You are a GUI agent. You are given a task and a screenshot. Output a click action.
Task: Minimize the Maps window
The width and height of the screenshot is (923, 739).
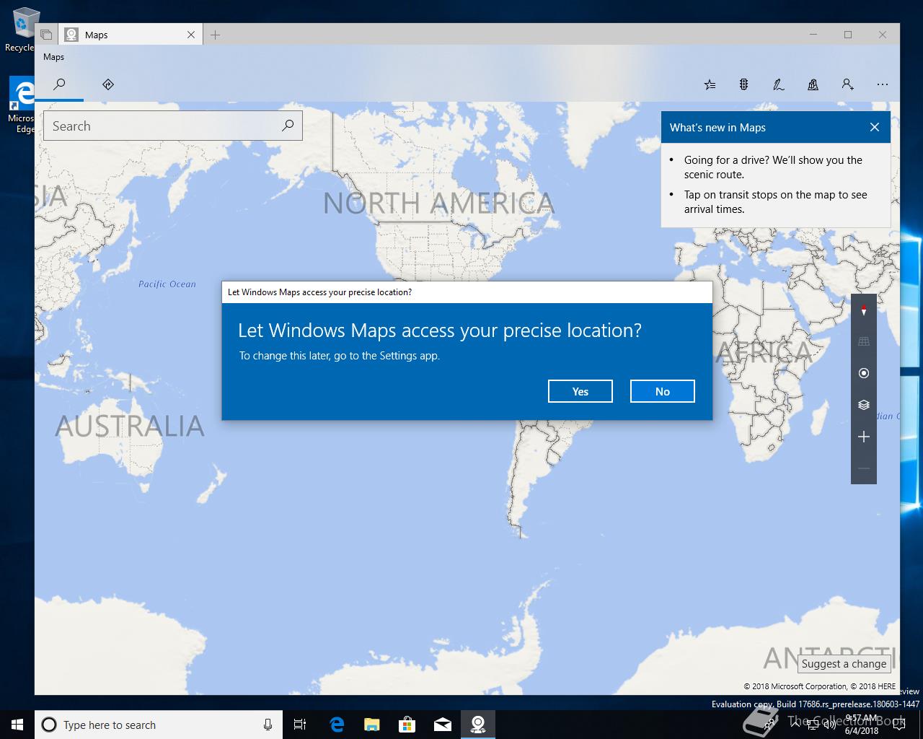click(x=813, y=35)
